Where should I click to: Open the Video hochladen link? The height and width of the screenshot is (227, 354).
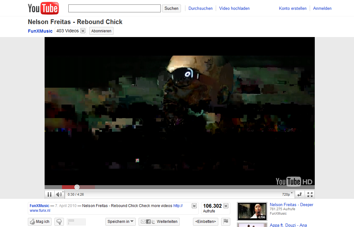pyautogui.click(x=234, y=8)
